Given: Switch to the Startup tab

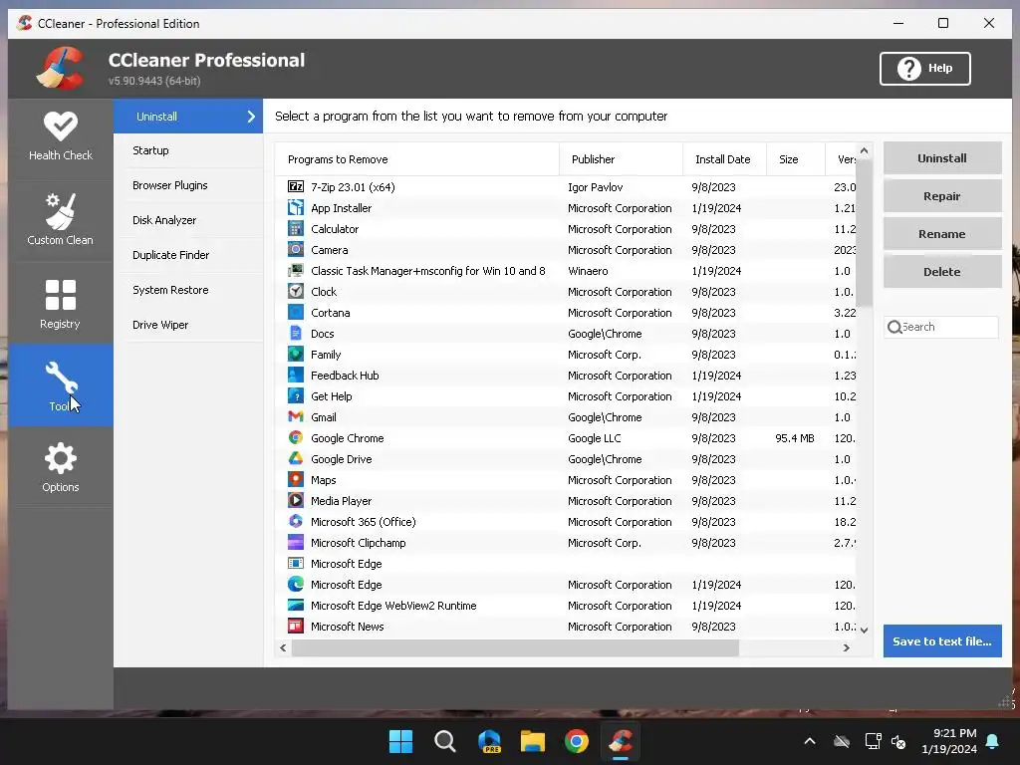Looking at the screenshot, I should [x=188, y=150].
